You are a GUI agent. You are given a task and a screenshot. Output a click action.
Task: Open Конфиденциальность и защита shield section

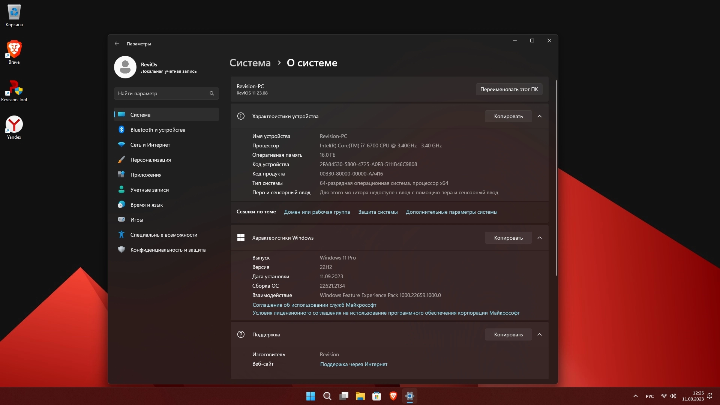point(168,250)
